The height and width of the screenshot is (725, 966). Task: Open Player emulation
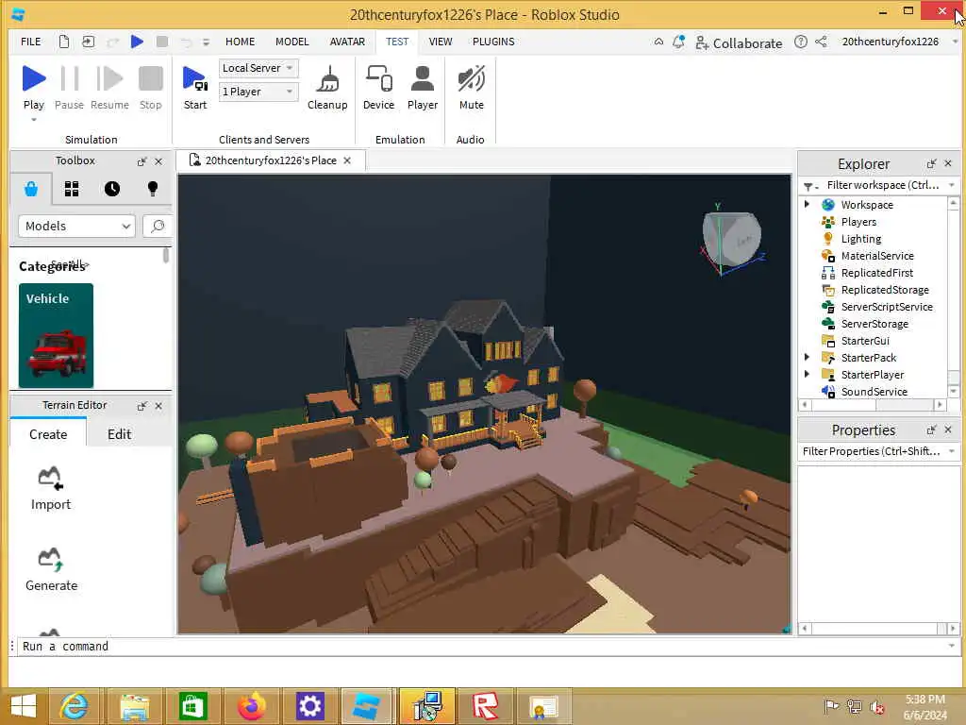[423, 87]
